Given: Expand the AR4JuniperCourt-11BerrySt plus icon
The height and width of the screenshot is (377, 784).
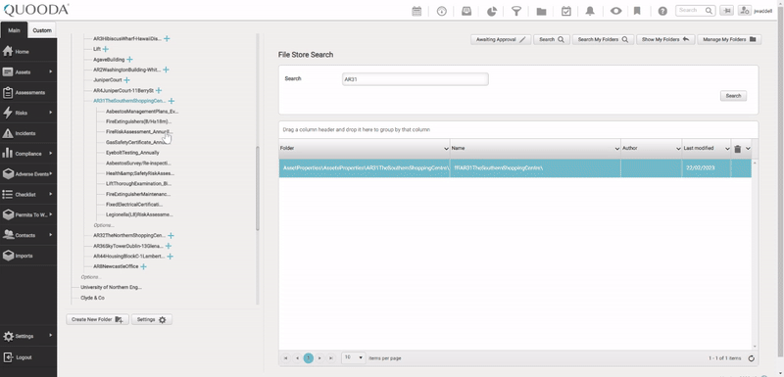Looking at the screenshot, I should [159, 90].
